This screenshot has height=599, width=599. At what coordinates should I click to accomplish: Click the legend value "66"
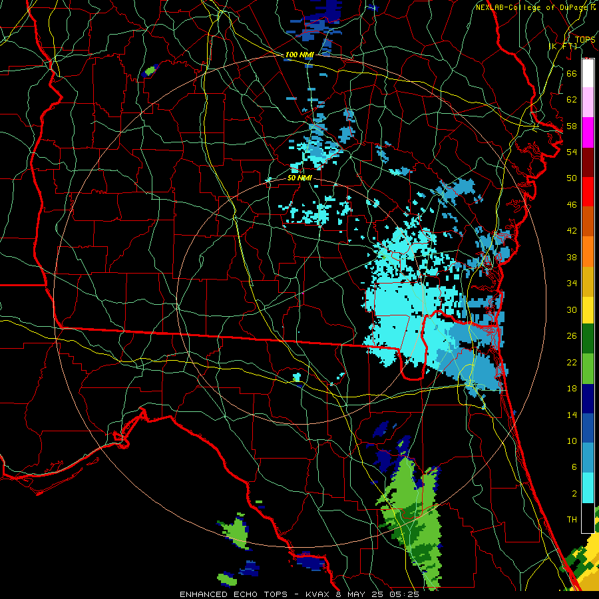point(572,73)
